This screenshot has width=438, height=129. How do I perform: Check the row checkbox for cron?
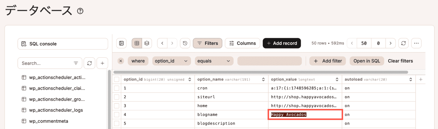(x=117, y=88)
